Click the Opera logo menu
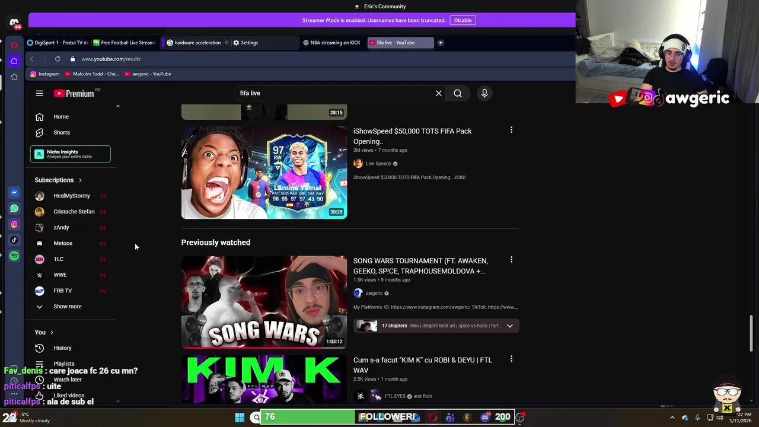Screen dimensions: 759x427 (x=14, y=44)
